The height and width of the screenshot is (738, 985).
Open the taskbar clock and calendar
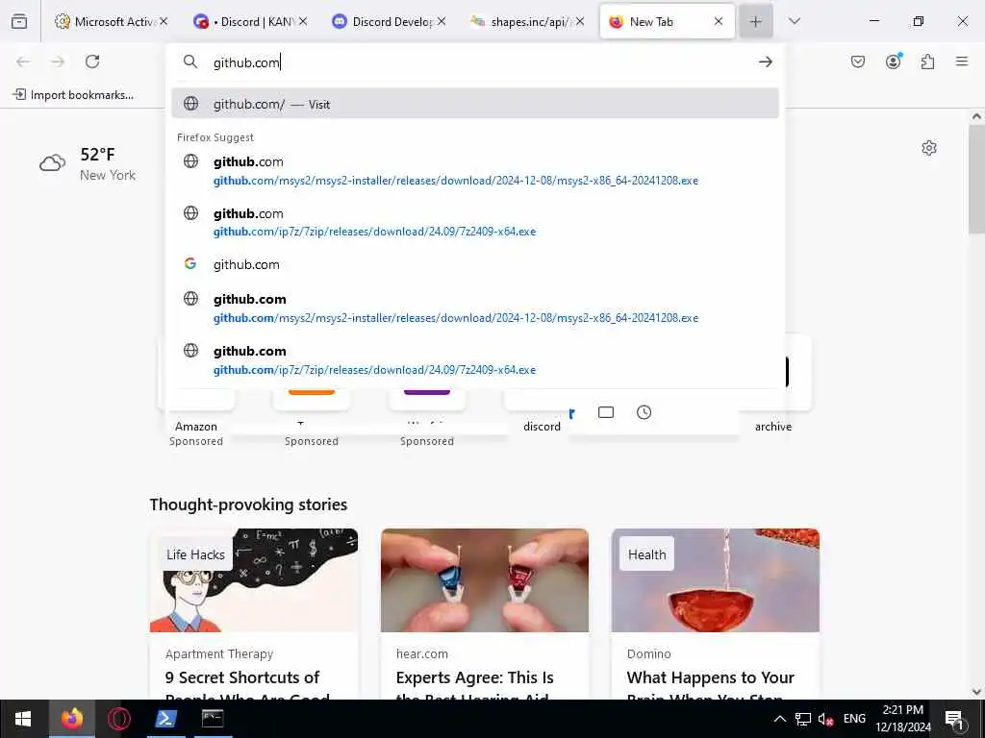(x=903, y=719)
